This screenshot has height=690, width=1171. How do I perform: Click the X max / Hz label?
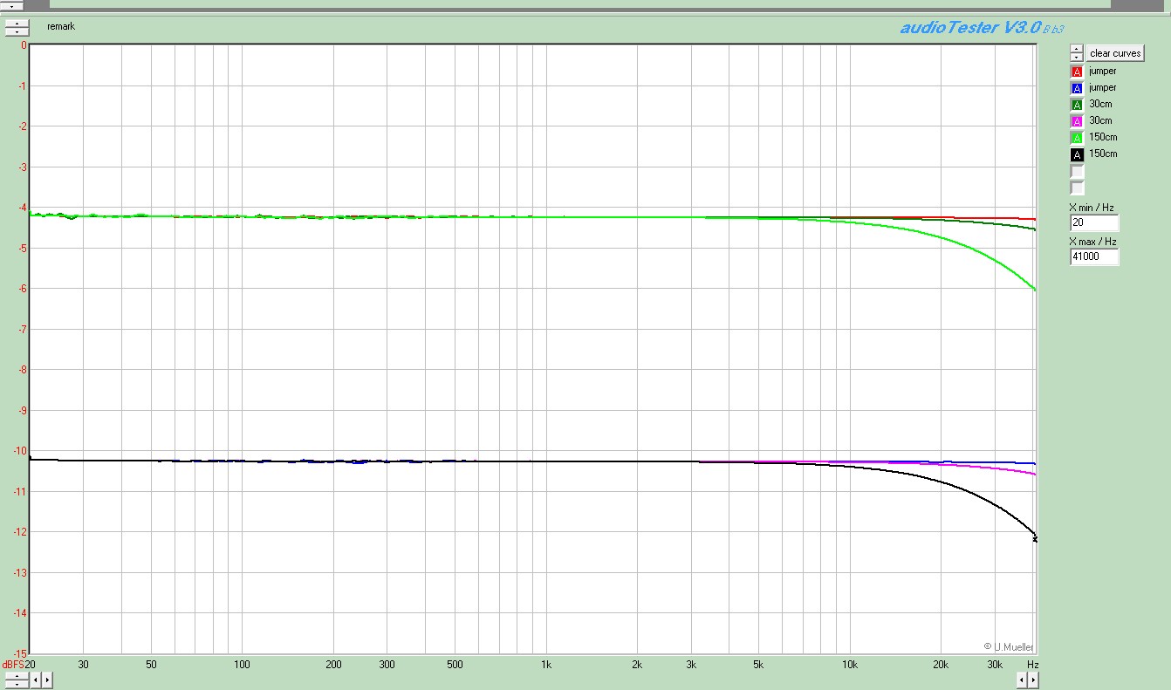pyautogui.click(x=1092, y=242)
